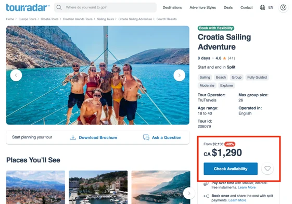Click the globe language icon

coord(262,7)
